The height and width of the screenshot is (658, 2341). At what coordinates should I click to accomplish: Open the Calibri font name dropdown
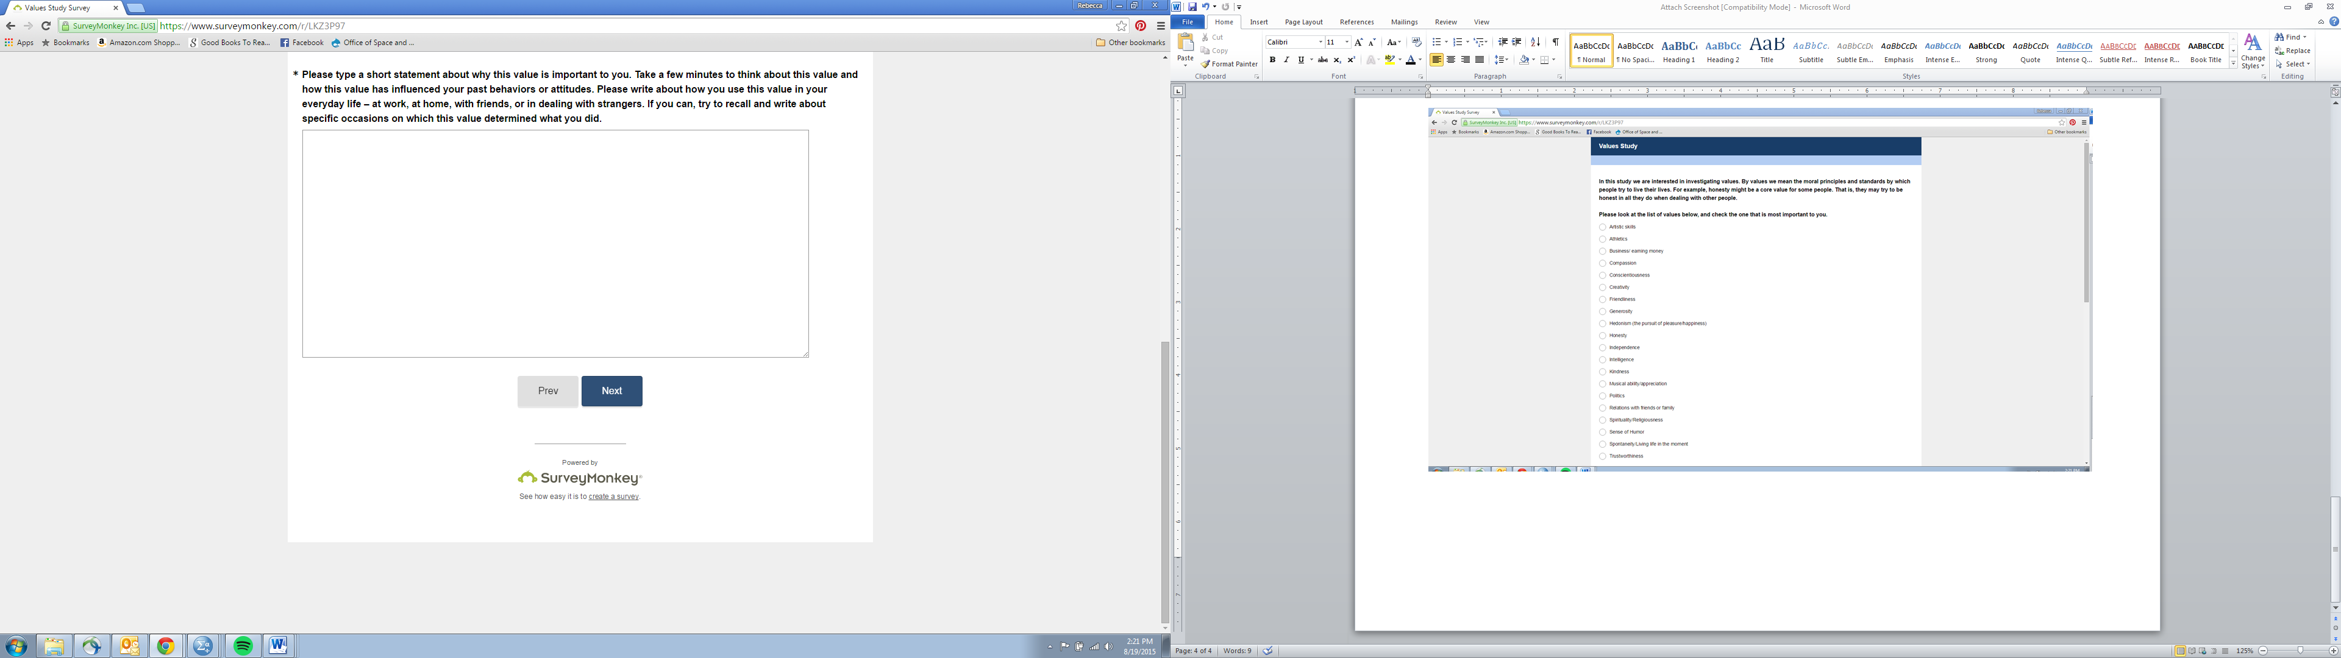tap(1319, 42)
